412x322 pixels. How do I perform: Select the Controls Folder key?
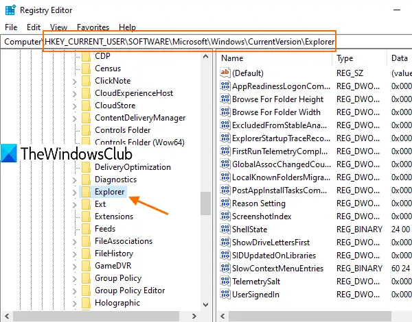pos(123,130)
